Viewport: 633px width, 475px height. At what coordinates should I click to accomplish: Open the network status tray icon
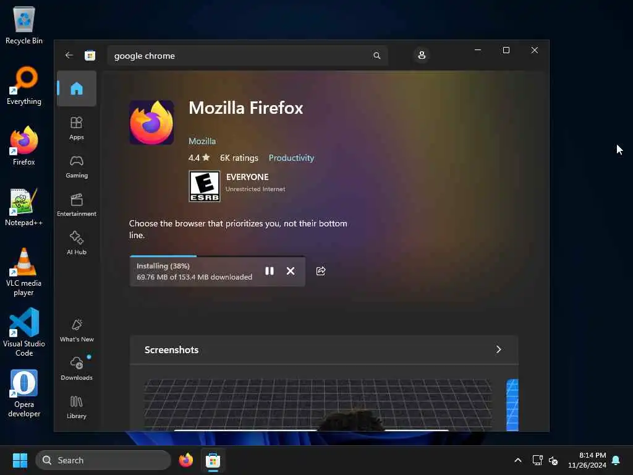537,460
